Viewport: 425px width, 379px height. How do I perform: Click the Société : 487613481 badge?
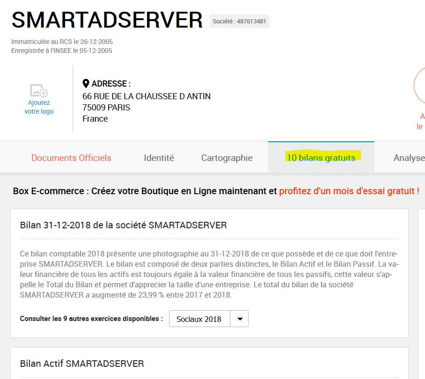click(x=239, y=22)
